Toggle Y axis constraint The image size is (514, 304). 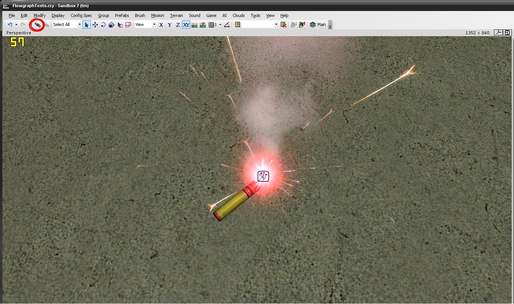point(170,24)
